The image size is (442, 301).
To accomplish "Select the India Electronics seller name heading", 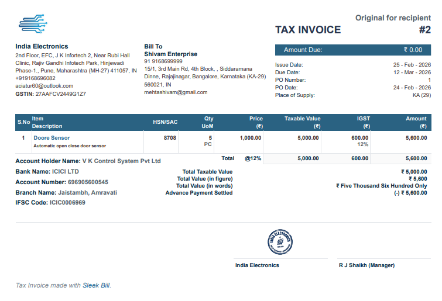I will pos(42,46).
